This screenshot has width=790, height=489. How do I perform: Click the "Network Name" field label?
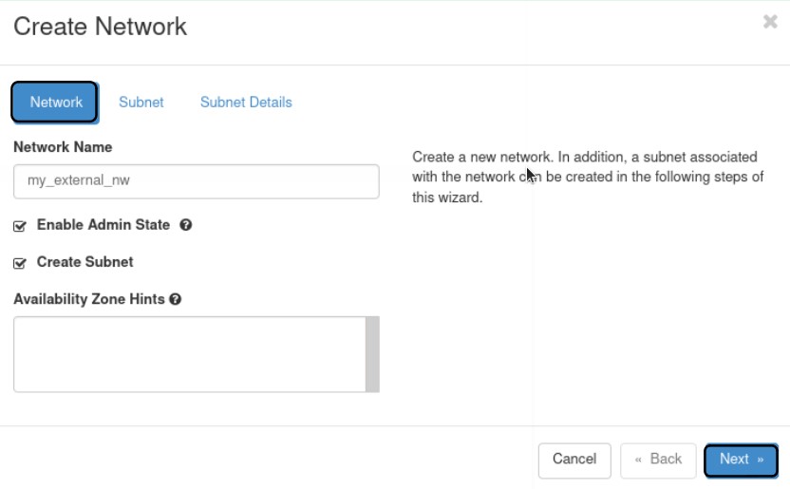pyautogui.click(x=63, y=147)
